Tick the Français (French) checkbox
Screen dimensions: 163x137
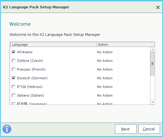coord(14,69)
